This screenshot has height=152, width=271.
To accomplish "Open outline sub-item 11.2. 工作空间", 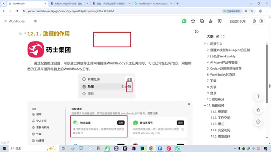I will (221, 118).
